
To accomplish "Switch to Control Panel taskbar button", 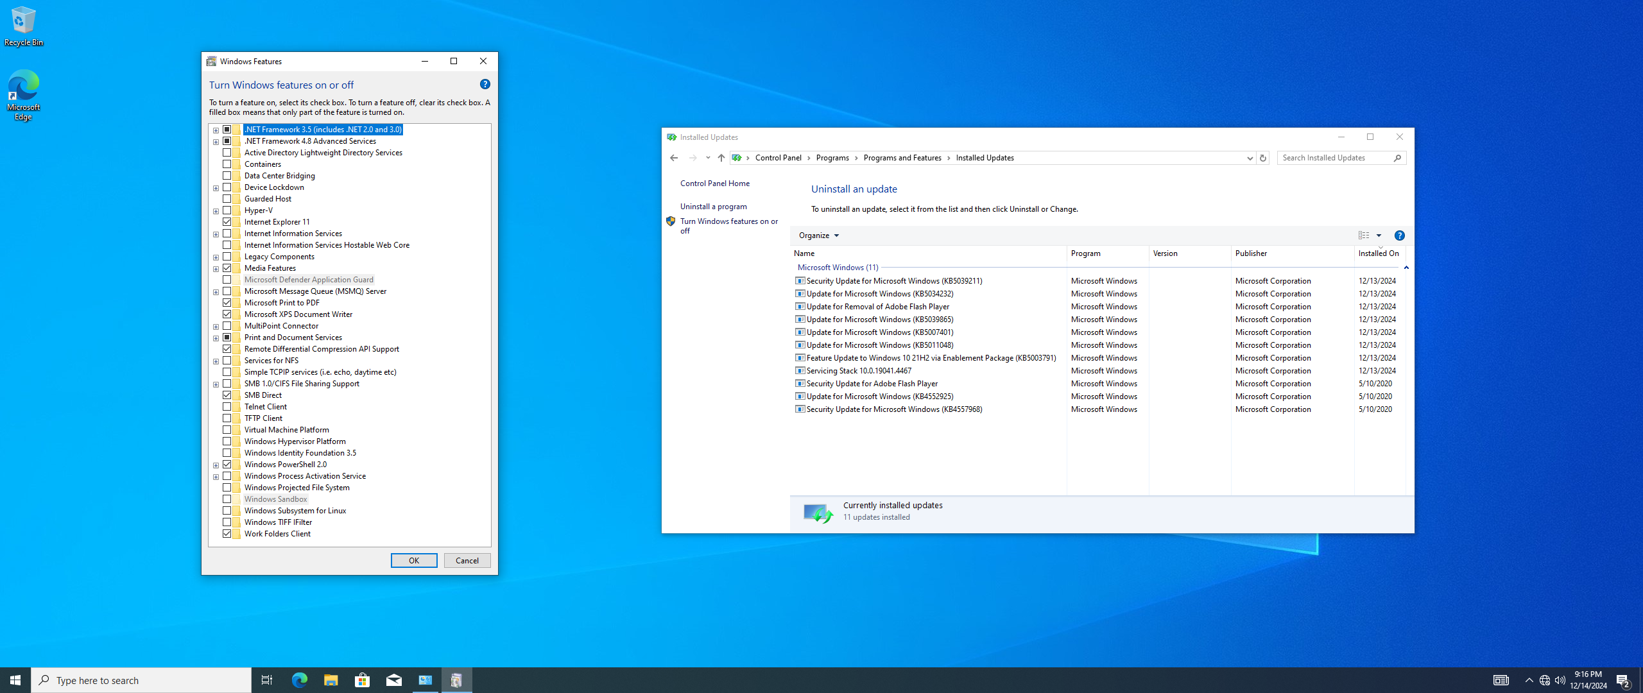I will click(x=425, y=680).
